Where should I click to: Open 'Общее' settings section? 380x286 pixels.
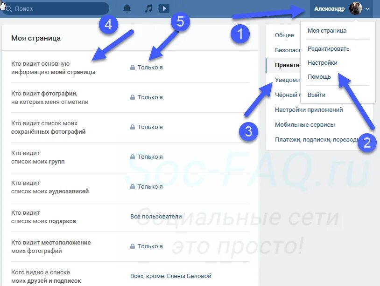(x=284, y=35)
